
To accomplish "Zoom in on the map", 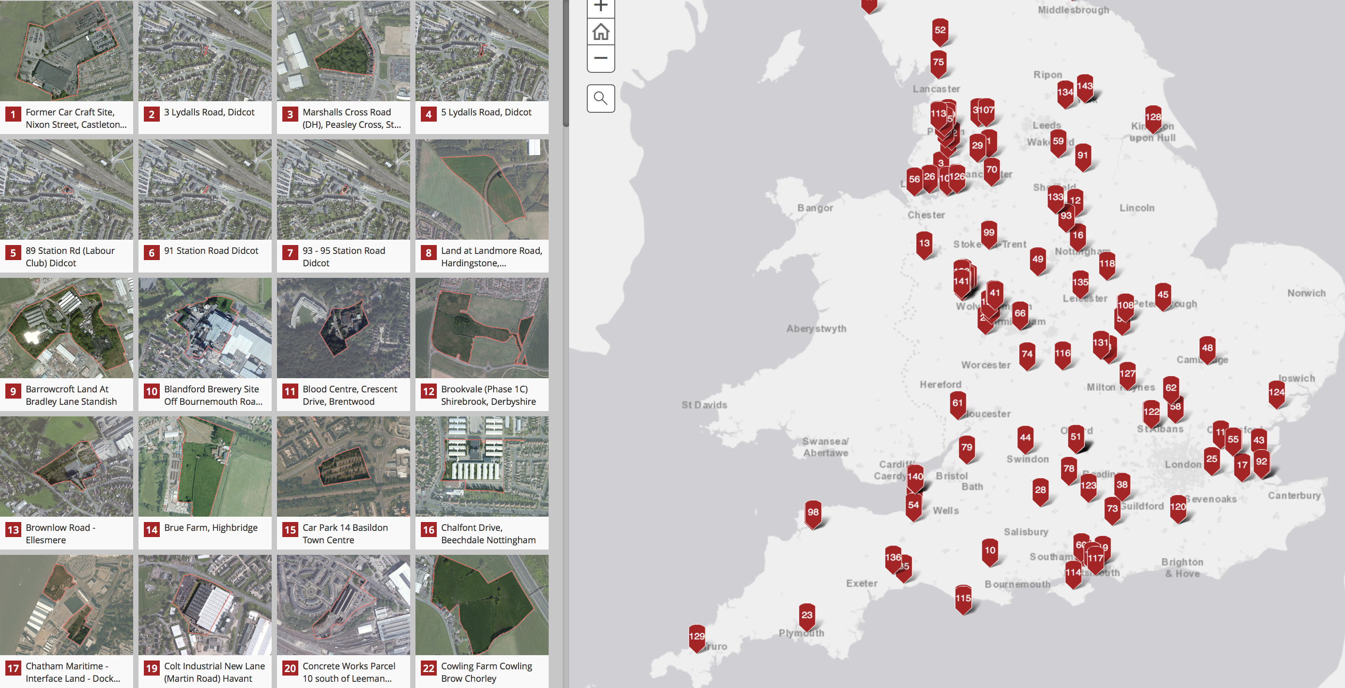I will [x=601, y=6].
